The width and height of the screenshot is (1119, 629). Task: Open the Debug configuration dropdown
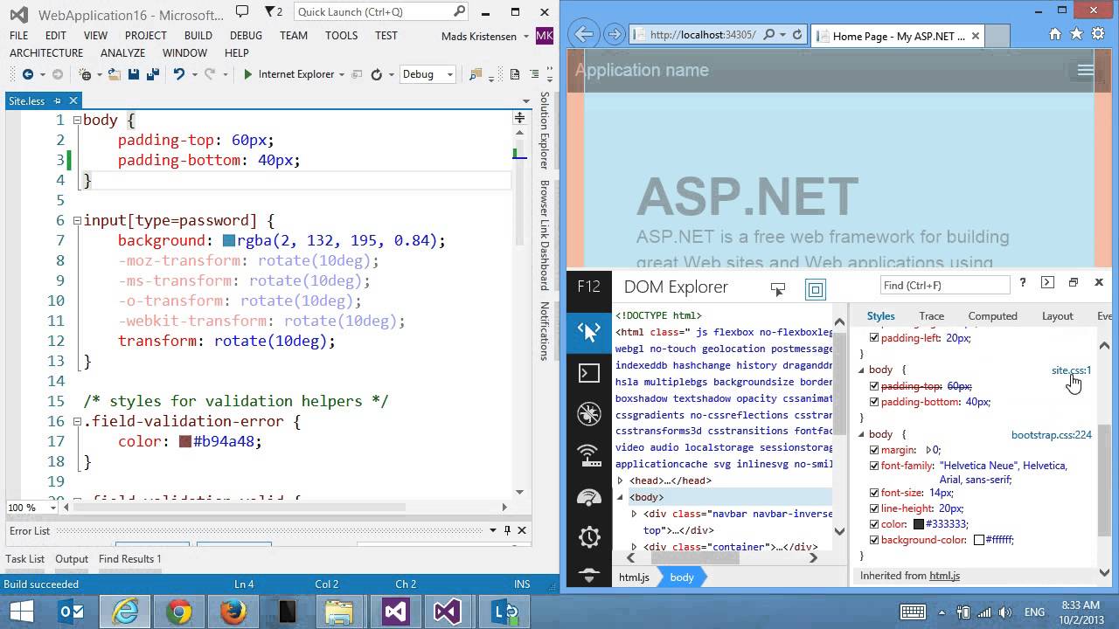coord(427,74)
